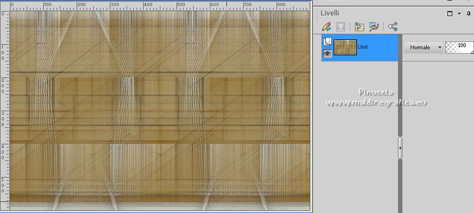Open the Normale blend mode dropdown

(x=423, y=48)
